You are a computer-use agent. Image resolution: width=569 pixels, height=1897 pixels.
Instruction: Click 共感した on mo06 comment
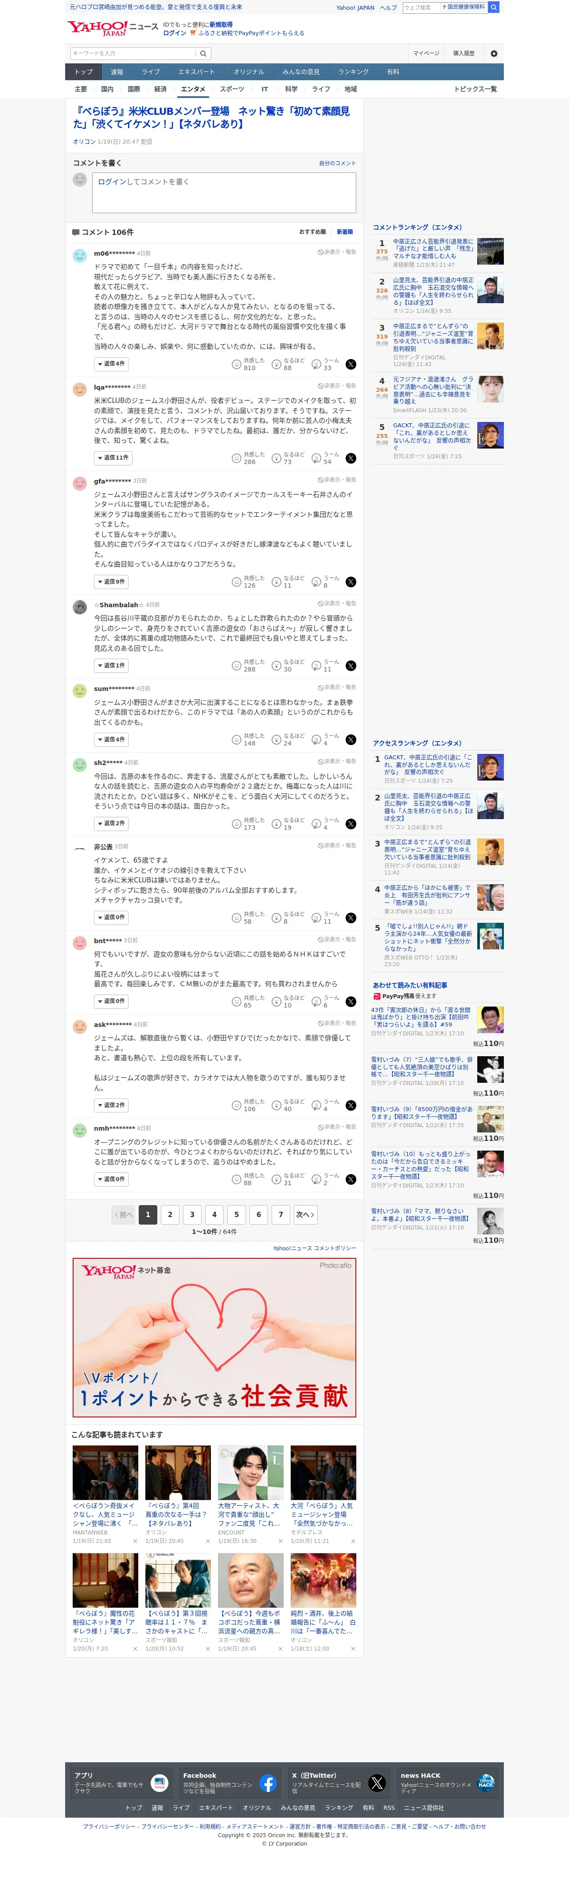tap(249, 364)
